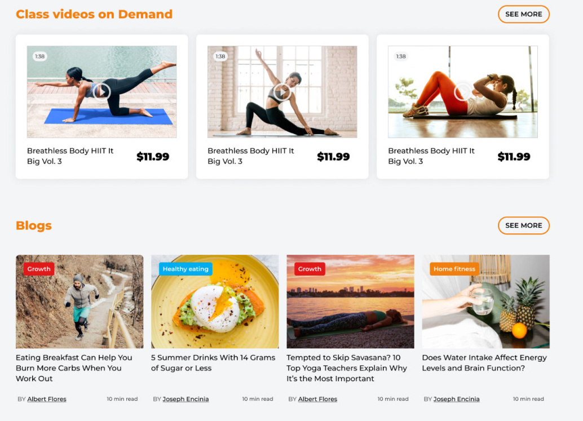The image size is (583, 421).
Task: Click See More for Class videos on Demand
Action: click(523, 14)
